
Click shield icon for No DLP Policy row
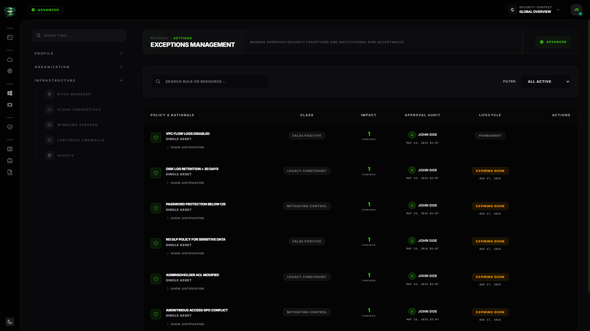(156, 243)
